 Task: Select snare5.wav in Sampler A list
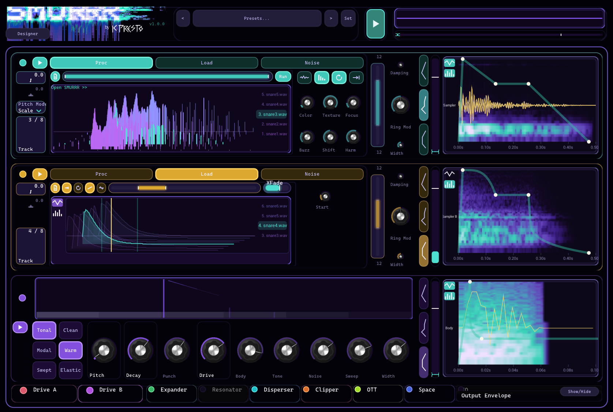[x=274, y=94]
